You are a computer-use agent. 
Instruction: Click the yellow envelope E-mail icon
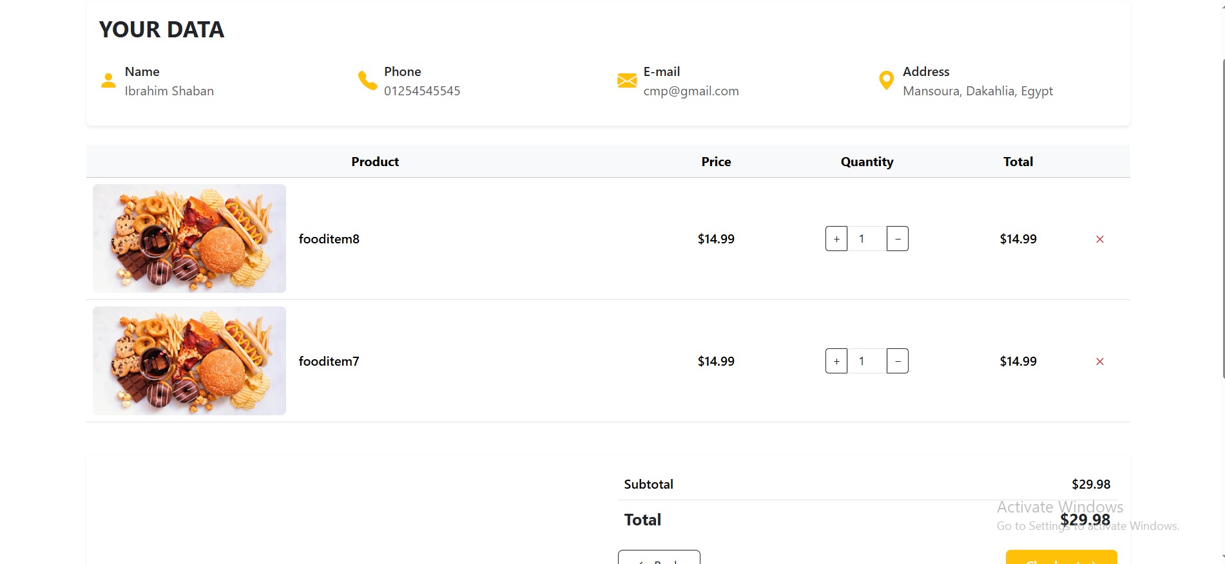pyautogui.click(x=626, y=80)
